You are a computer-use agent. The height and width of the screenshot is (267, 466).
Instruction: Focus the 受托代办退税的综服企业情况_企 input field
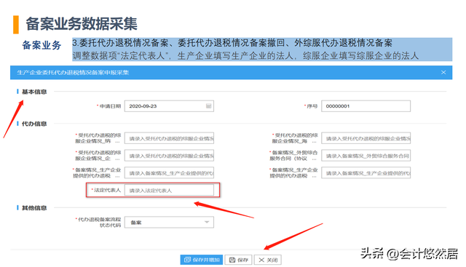point(169,156)
